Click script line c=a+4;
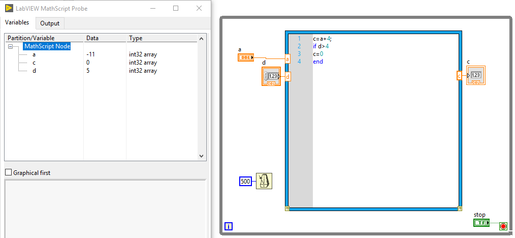This screenshot has height=238, width=515. click(323, 39)
